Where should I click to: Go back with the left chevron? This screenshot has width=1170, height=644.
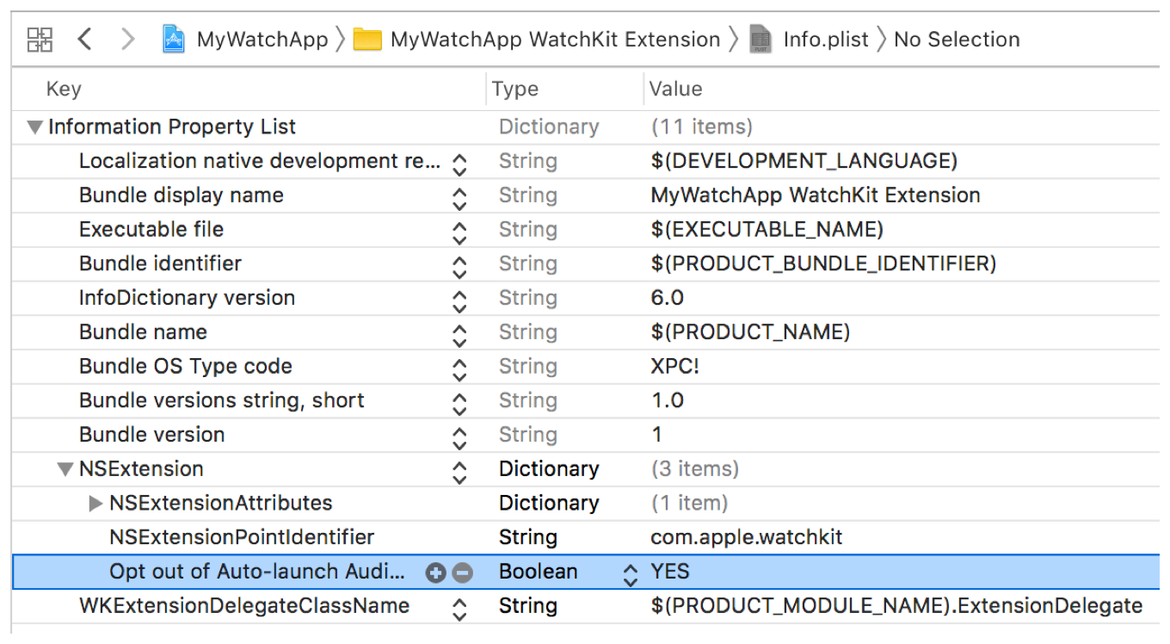point(84,39)
